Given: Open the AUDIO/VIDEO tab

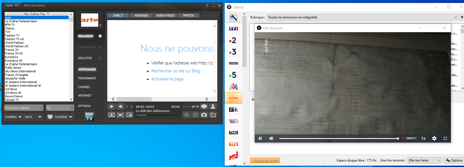Looking at the screenshot, I should pyautogui.click(x=165, y=15).
